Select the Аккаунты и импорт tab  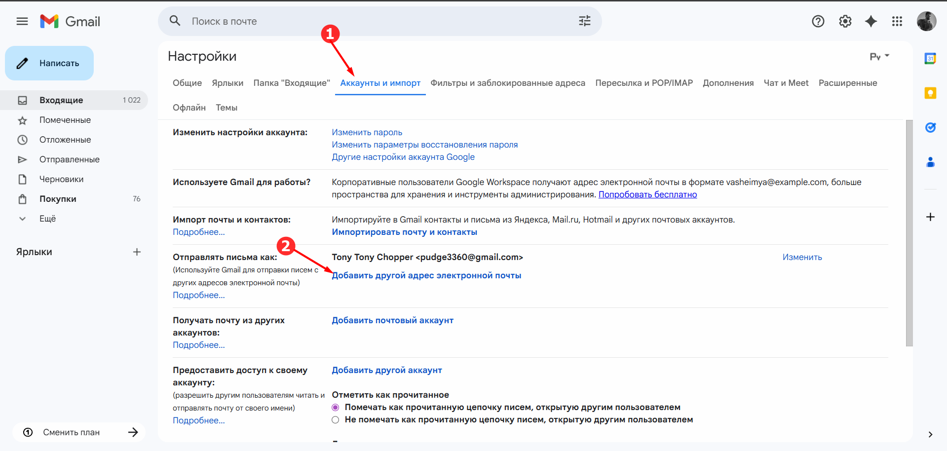pyautogui.click(x=380, y=83)
